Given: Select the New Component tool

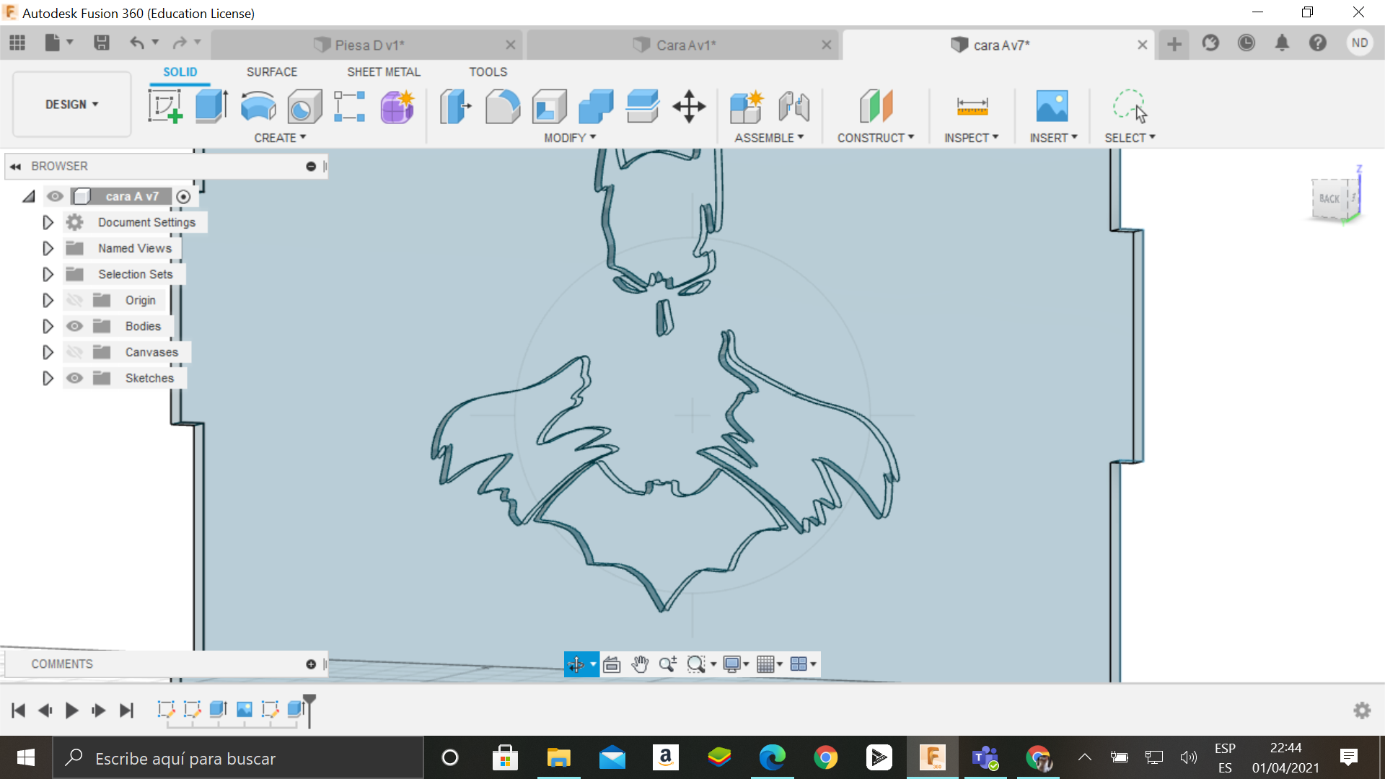Looking at the screenshot, I should [x=747, y=106].
